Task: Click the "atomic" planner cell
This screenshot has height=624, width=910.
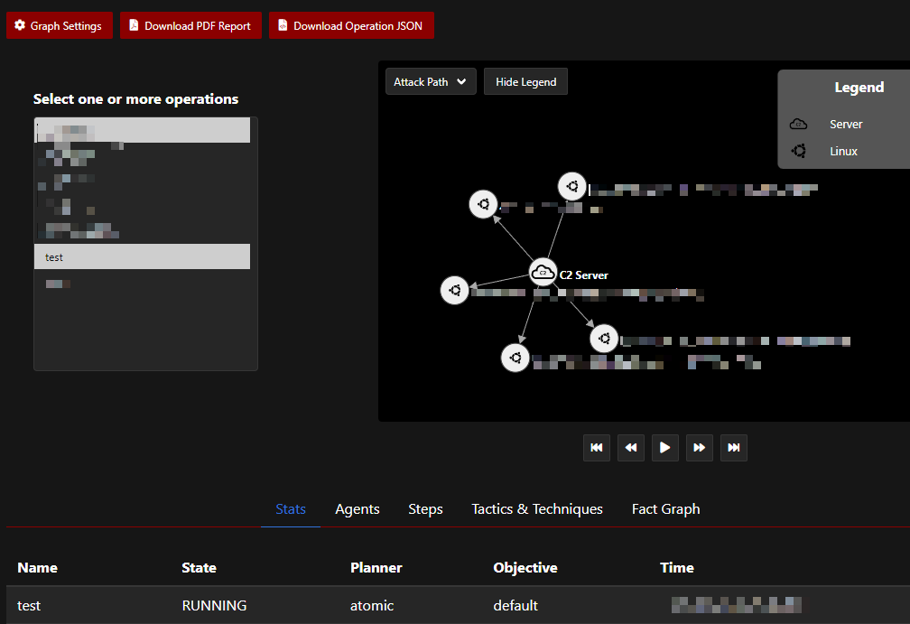Action: (x=372, y=605)
